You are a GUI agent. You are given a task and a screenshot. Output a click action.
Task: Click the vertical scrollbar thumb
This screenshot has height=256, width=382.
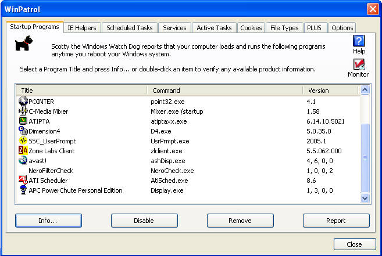click(x=365, y=158)
